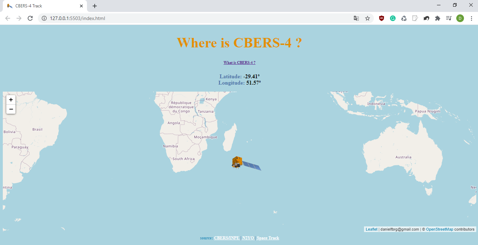478x245 pixels.
Task: Zoom in the map with plus button
Action: coord(11,100)
